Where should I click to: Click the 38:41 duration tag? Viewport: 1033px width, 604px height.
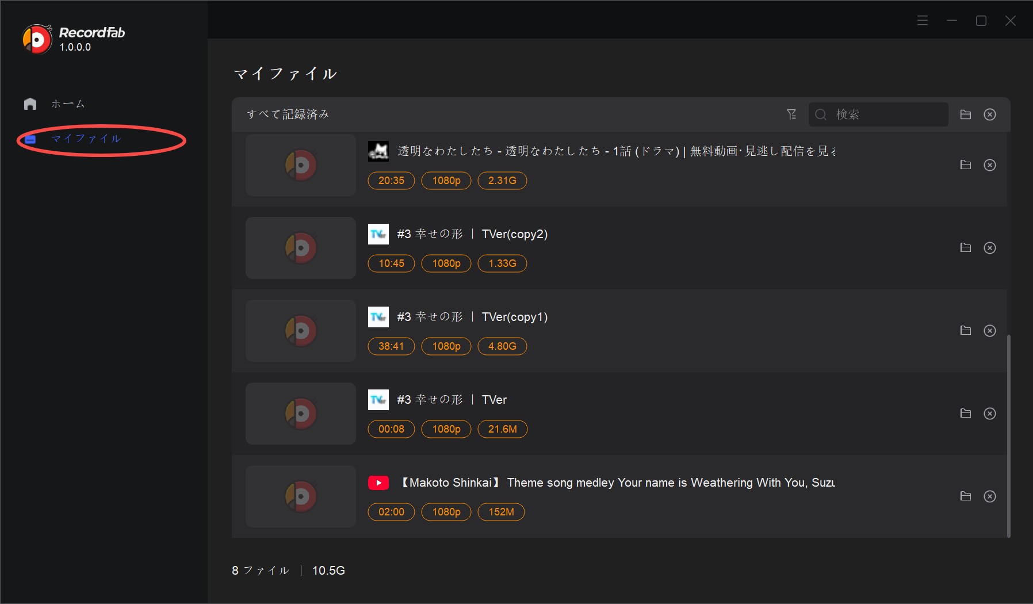coord(391,346)
